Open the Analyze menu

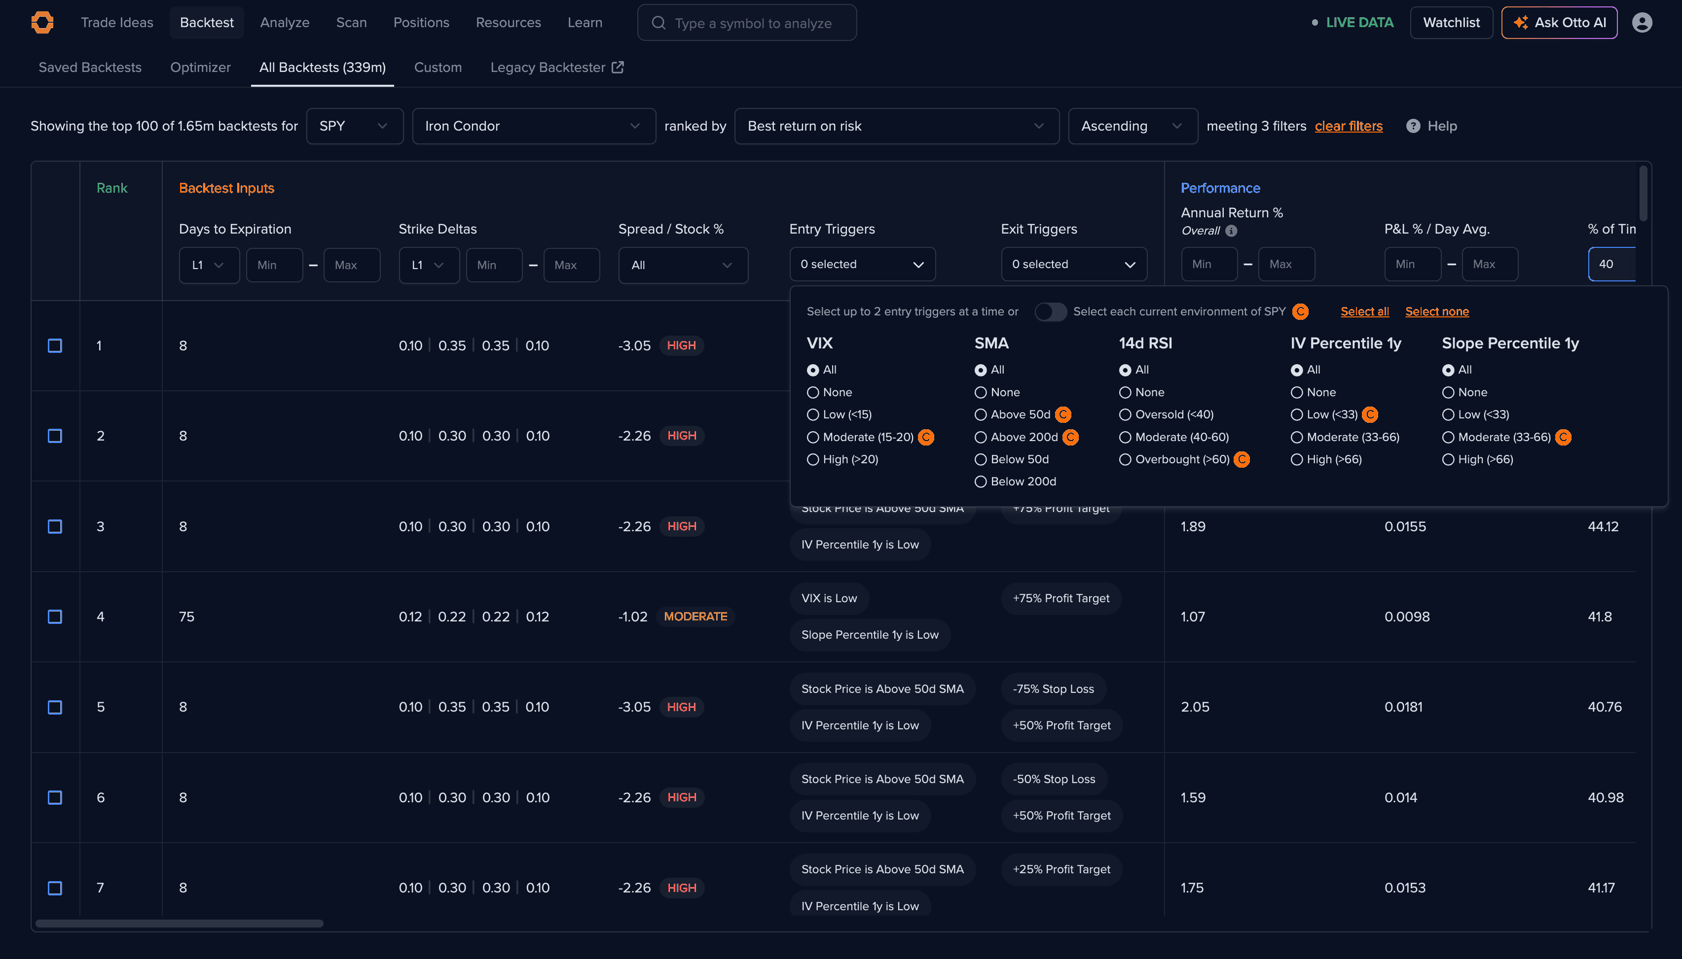pos(285,22)
